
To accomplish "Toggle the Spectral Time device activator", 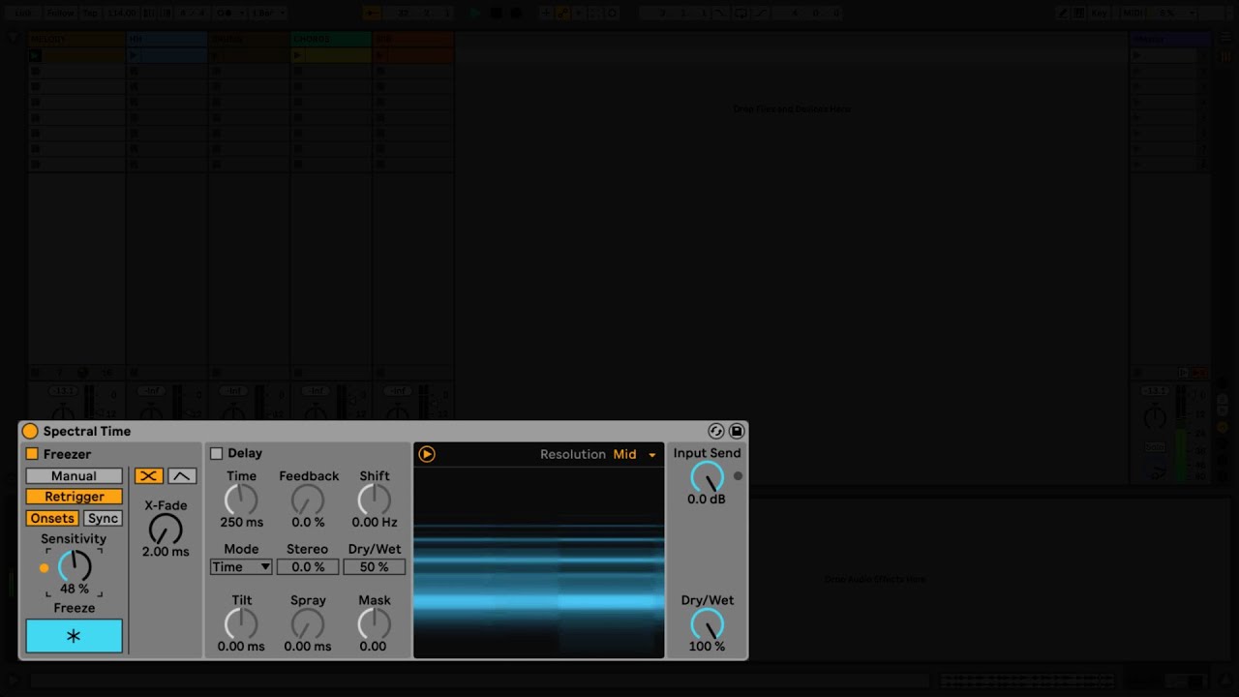I will (x=30, y=432).
